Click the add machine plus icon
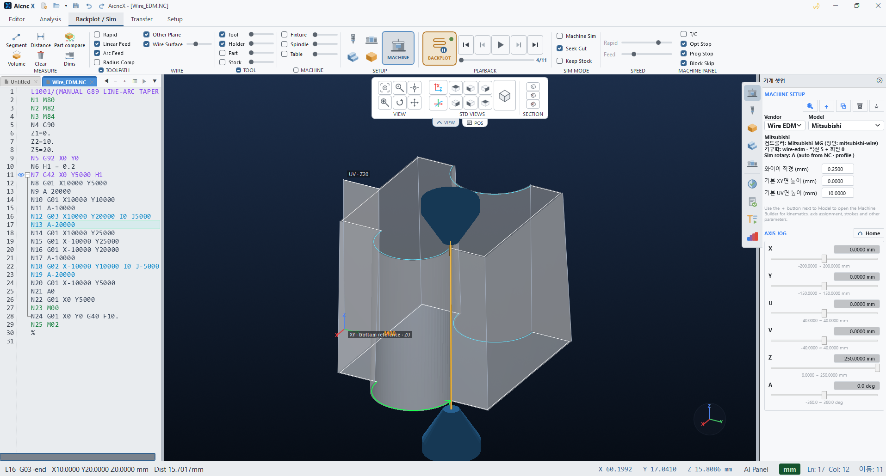886x476 pixels. coord(826,106)
